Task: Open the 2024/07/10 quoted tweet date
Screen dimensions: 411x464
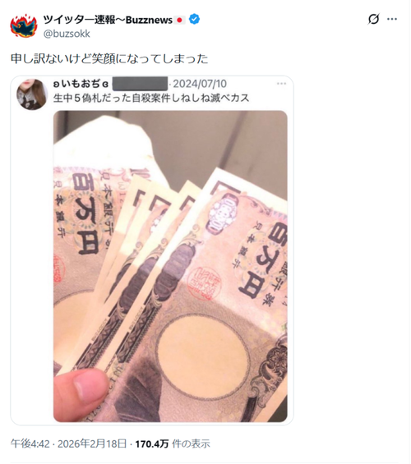Action: (x=200, y=84)
